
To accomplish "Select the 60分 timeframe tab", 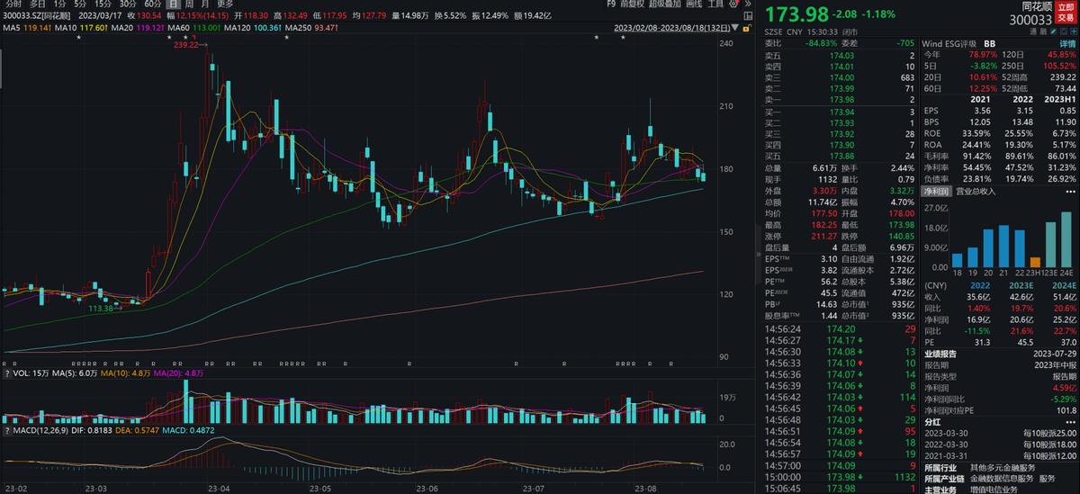I will click(152, 4).
